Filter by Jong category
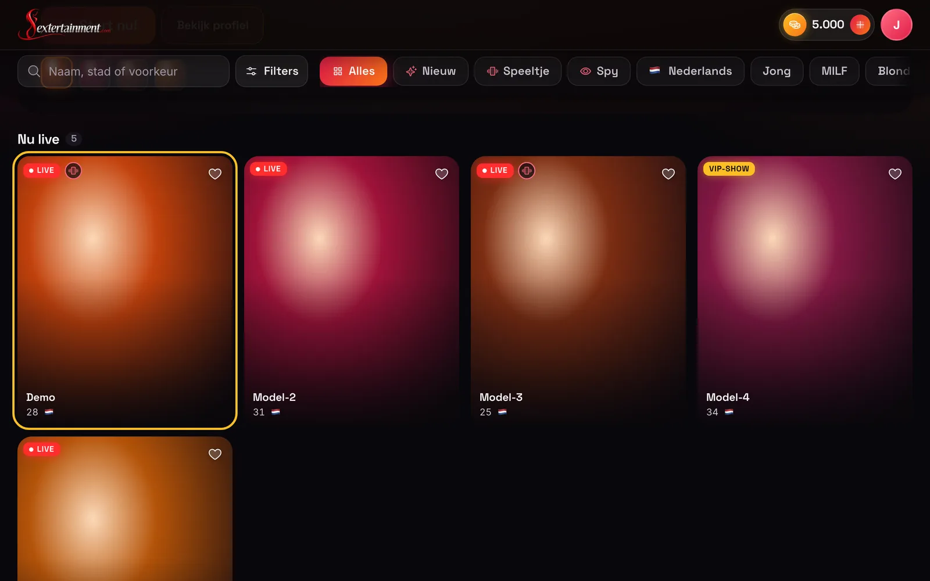The width and height of the screenshot is (930, 581). click(777, 71)
